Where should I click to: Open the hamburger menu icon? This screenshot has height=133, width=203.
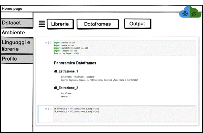coord(42,24)
